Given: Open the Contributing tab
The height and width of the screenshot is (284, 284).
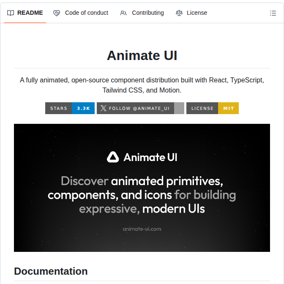Looking at the screenshot, I should tap(142, 13).
